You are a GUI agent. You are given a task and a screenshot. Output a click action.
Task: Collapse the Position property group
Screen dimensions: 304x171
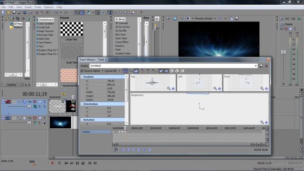pos(82,77)
